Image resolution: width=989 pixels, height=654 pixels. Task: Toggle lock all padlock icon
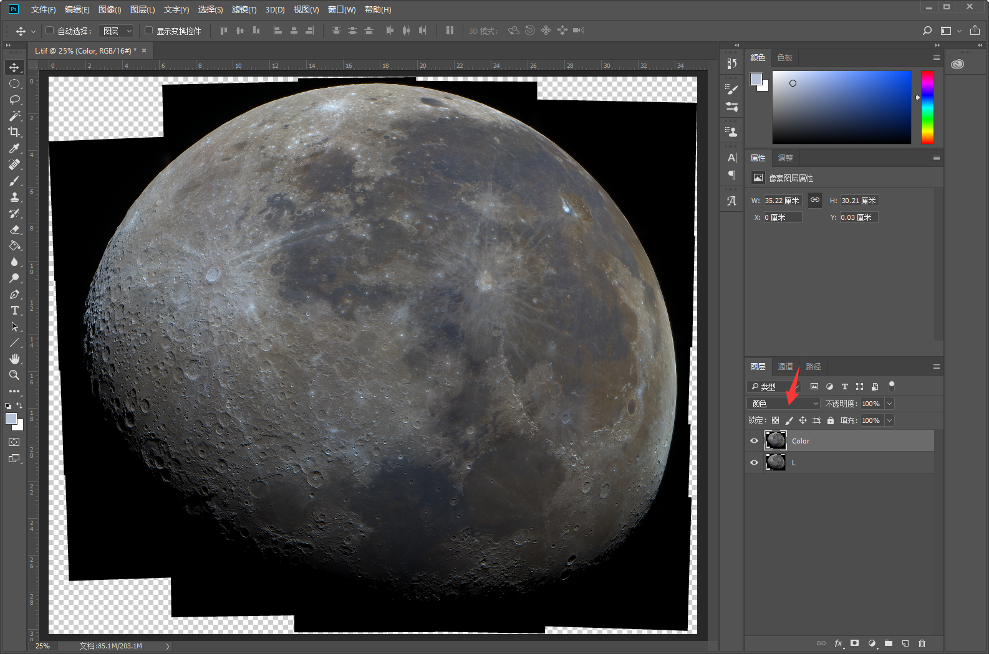831,420
